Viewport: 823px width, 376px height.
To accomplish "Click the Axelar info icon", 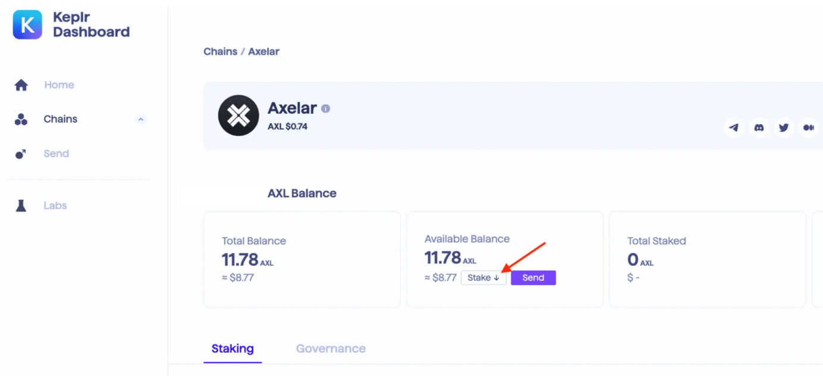I will tap(326, 108).
